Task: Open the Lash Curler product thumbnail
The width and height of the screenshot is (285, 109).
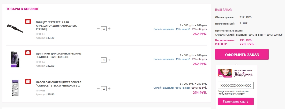Action: click(x=15, y=59)
